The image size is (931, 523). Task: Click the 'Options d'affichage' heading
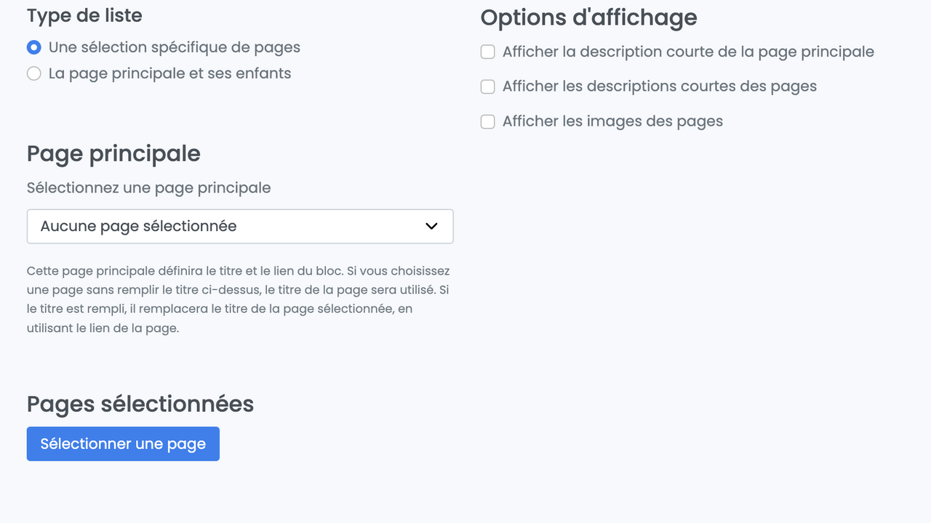588,18
